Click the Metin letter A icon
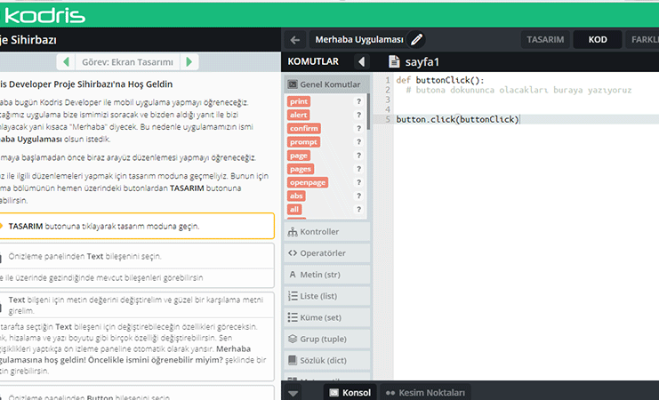 click(293, 275)
